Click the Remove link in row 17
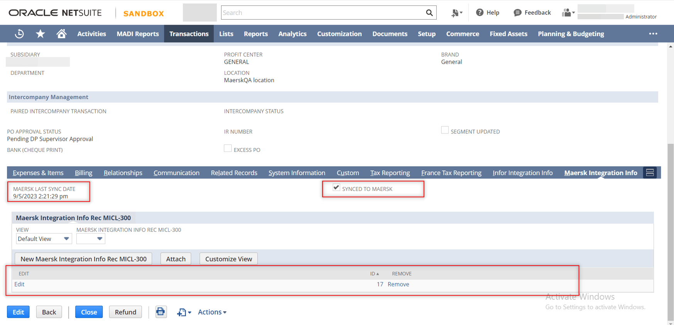Screen dimensions: 674x325 [398, 284]
